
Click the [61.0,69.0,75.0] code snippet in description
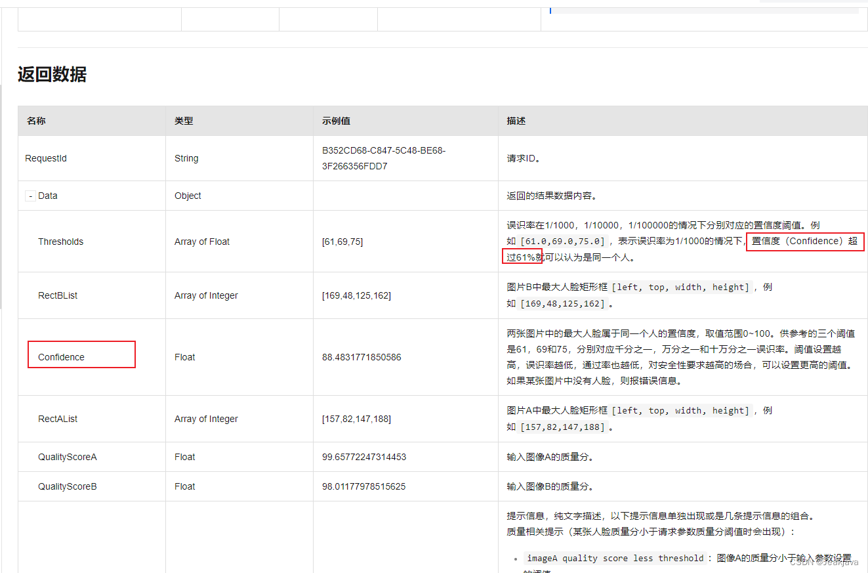pos(563,242)
